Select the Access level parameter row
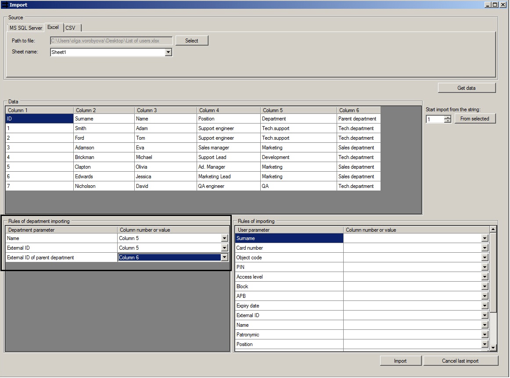This screenshot has width=510, height=378. click(289, 277)
